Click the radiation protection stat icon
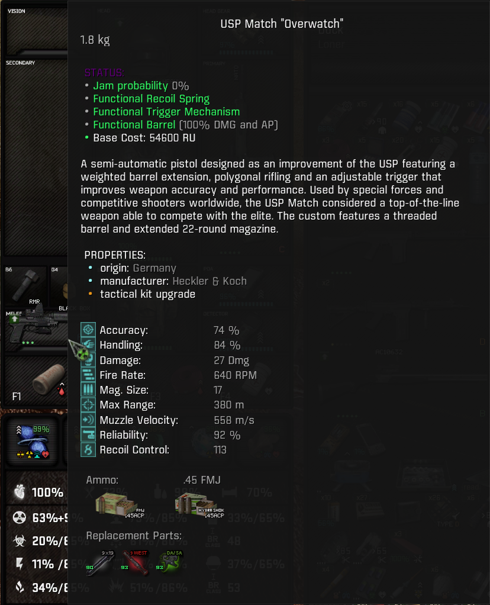Screen dimensions: 490x605 pyautogui.click(x=20, y=517)
